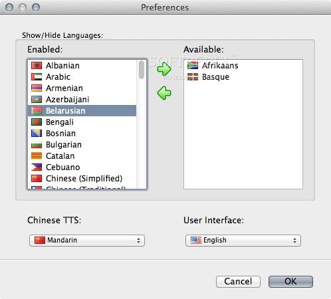This screenshot has width=331, height=299.
Task: Click the Cancel button
Action: click(238, 282)
